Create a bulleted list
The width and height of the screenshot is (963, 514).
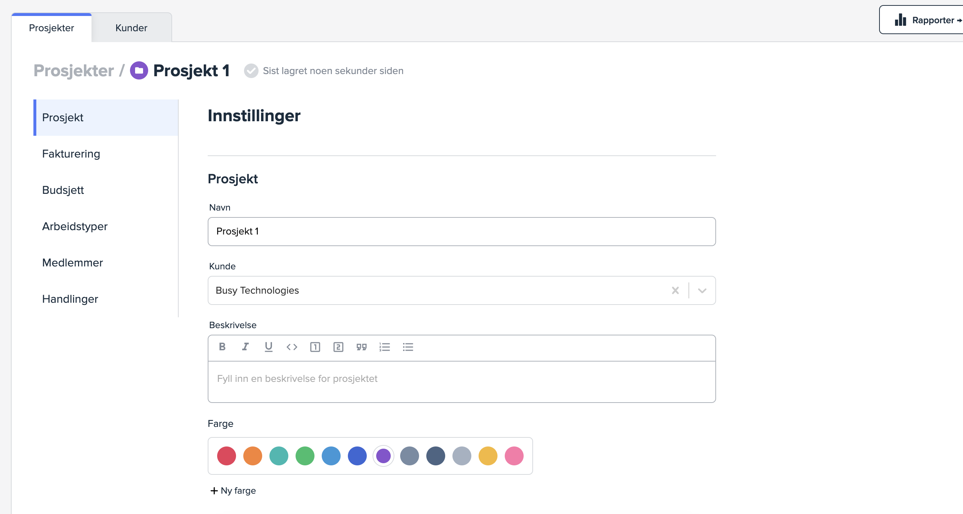click(407, 347)
